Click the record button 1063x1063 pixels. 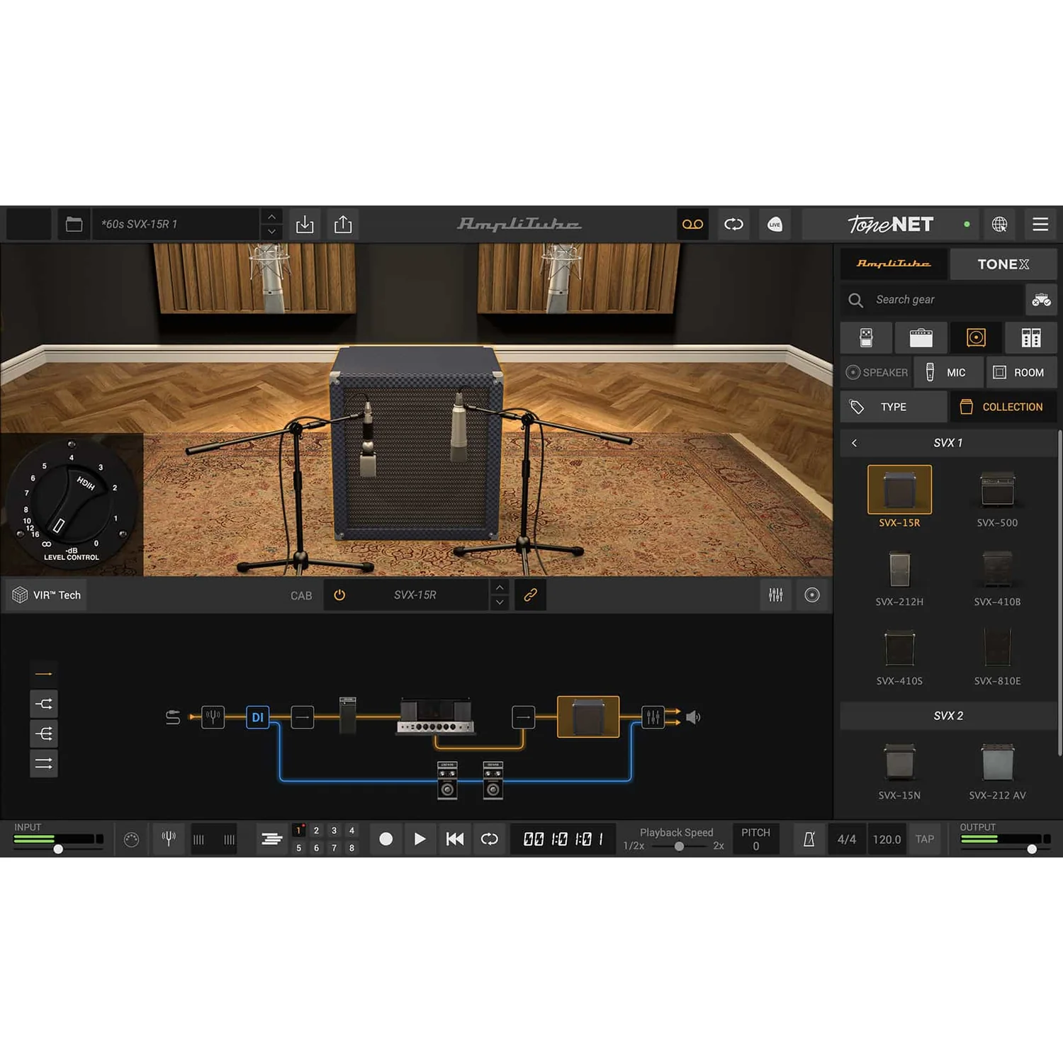pyautogui.click(x=386, y=839)
